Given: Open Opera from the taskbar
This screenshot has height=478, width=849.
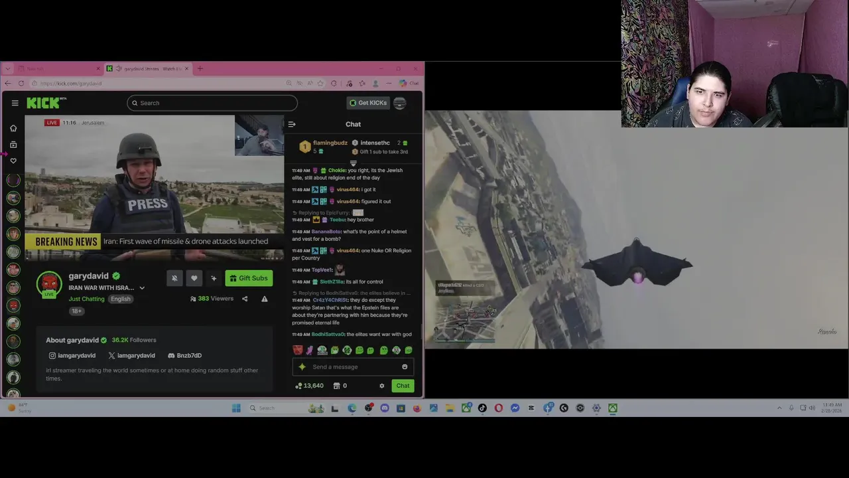Looking at the screenshot, I should 499,408.
